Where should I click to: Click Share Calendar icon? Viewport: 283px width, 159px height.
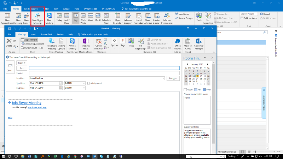[148, 18]
